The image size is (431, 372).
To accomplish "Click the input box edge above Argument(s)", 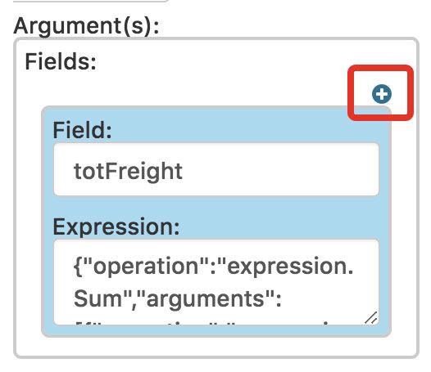I will tap(91, 1).
